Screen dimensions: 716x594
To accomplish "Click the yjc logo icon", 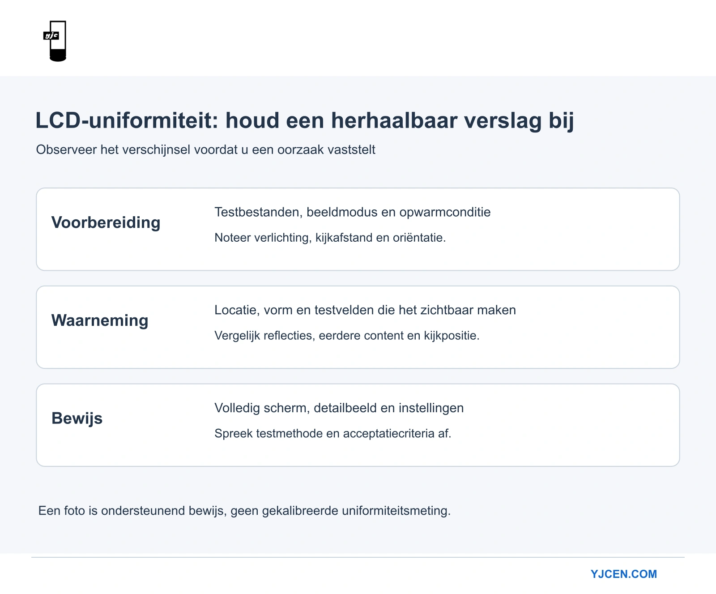I will pyautogui.click(x=55, y=41).
